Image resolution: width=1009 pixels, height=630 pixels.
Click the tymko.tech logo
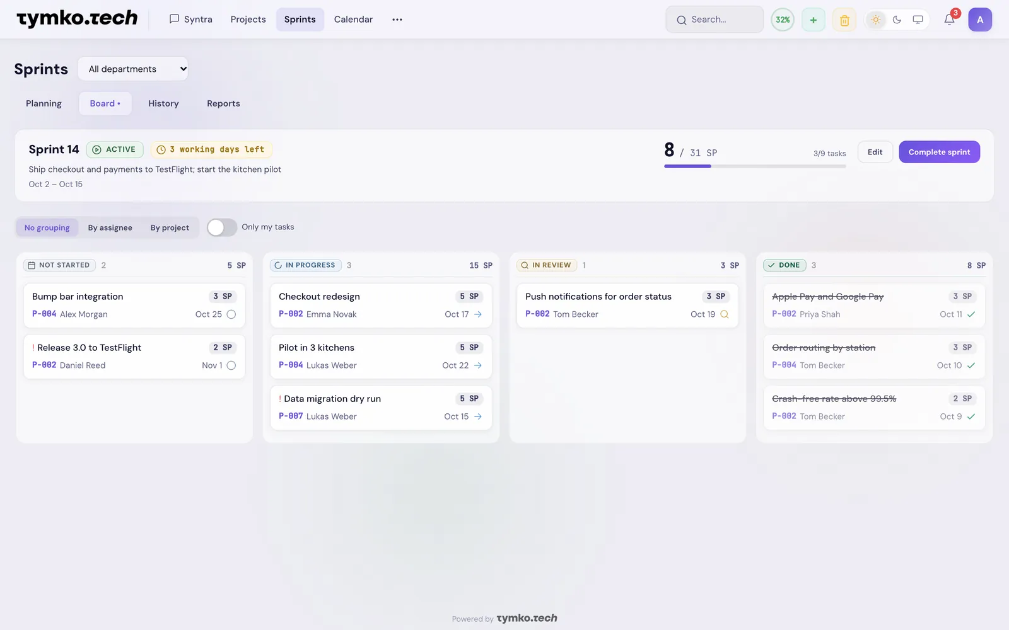click(77, 19)
